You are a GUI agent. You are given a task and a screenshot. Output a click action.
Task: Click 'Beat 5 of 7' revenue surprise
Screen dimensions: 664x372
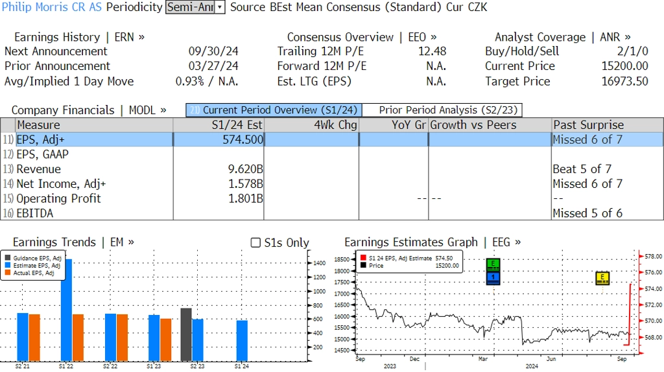click(582, 169)
